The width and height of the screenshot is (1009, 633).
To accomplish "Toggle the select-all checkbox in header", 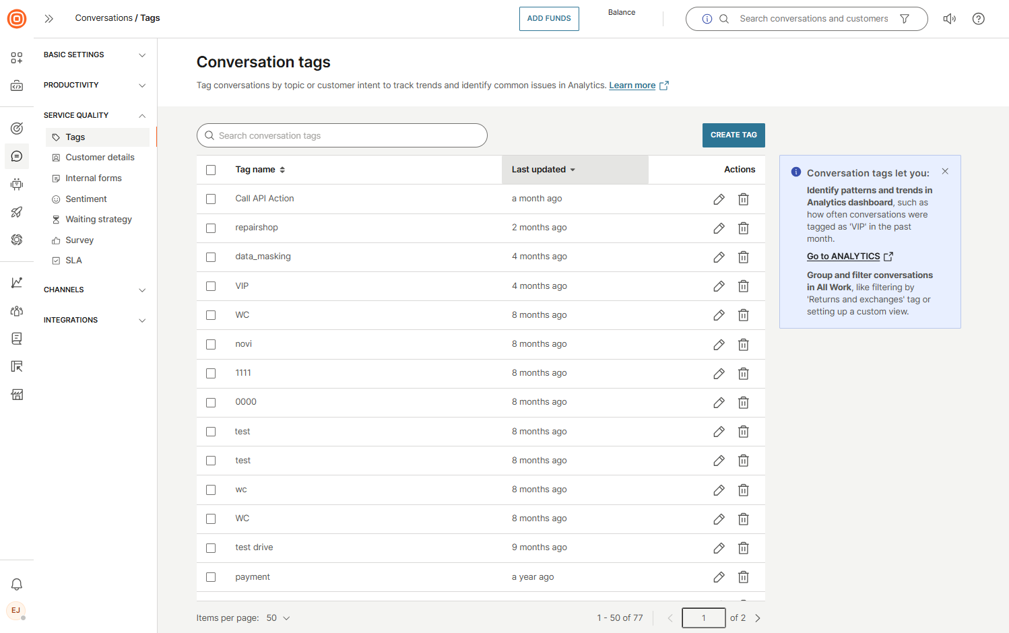I will coord(211,170).
